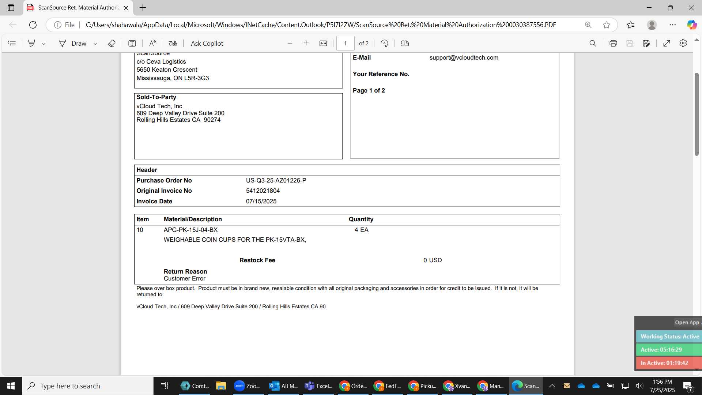Screen dimensions: 702x395
Task: Expand the Highlight color options dropdown
Action: tap(44, 44)
